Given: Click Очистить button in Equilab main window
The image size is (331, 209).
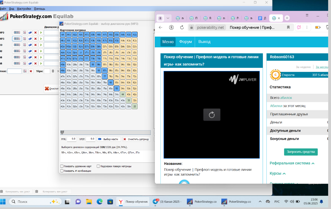Looking at the screenshot, I should (x=52, y=89).
